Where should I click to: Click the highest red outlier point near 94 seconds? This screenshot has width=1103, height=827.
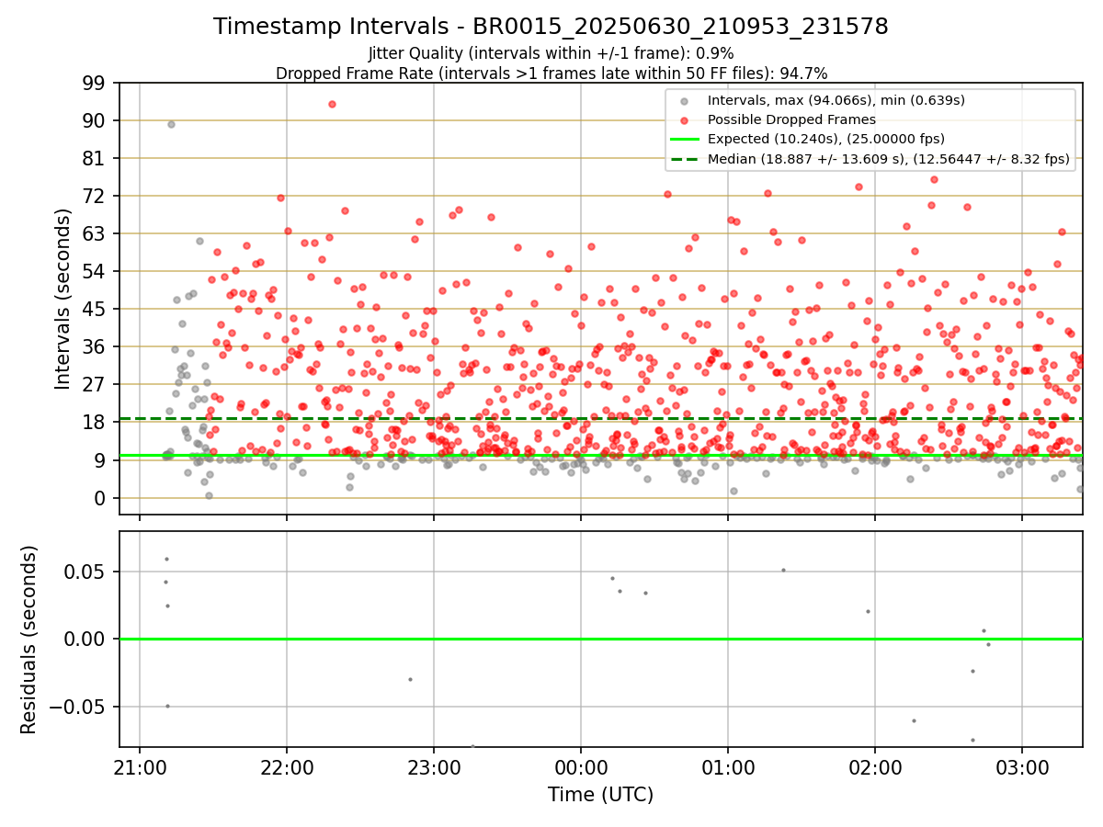(332, 104)
